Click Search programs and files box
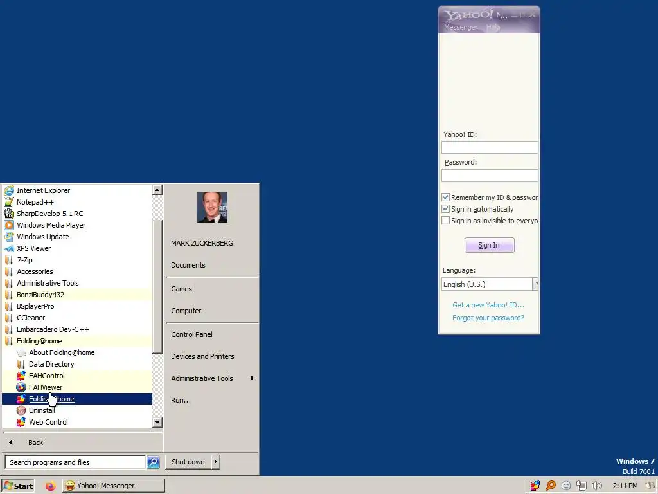The width and height of the screenshot is (658, 494). coord(75,462)
